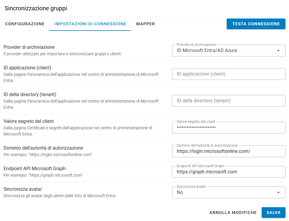Click the Testa connessione button

(x=256, y=24)
